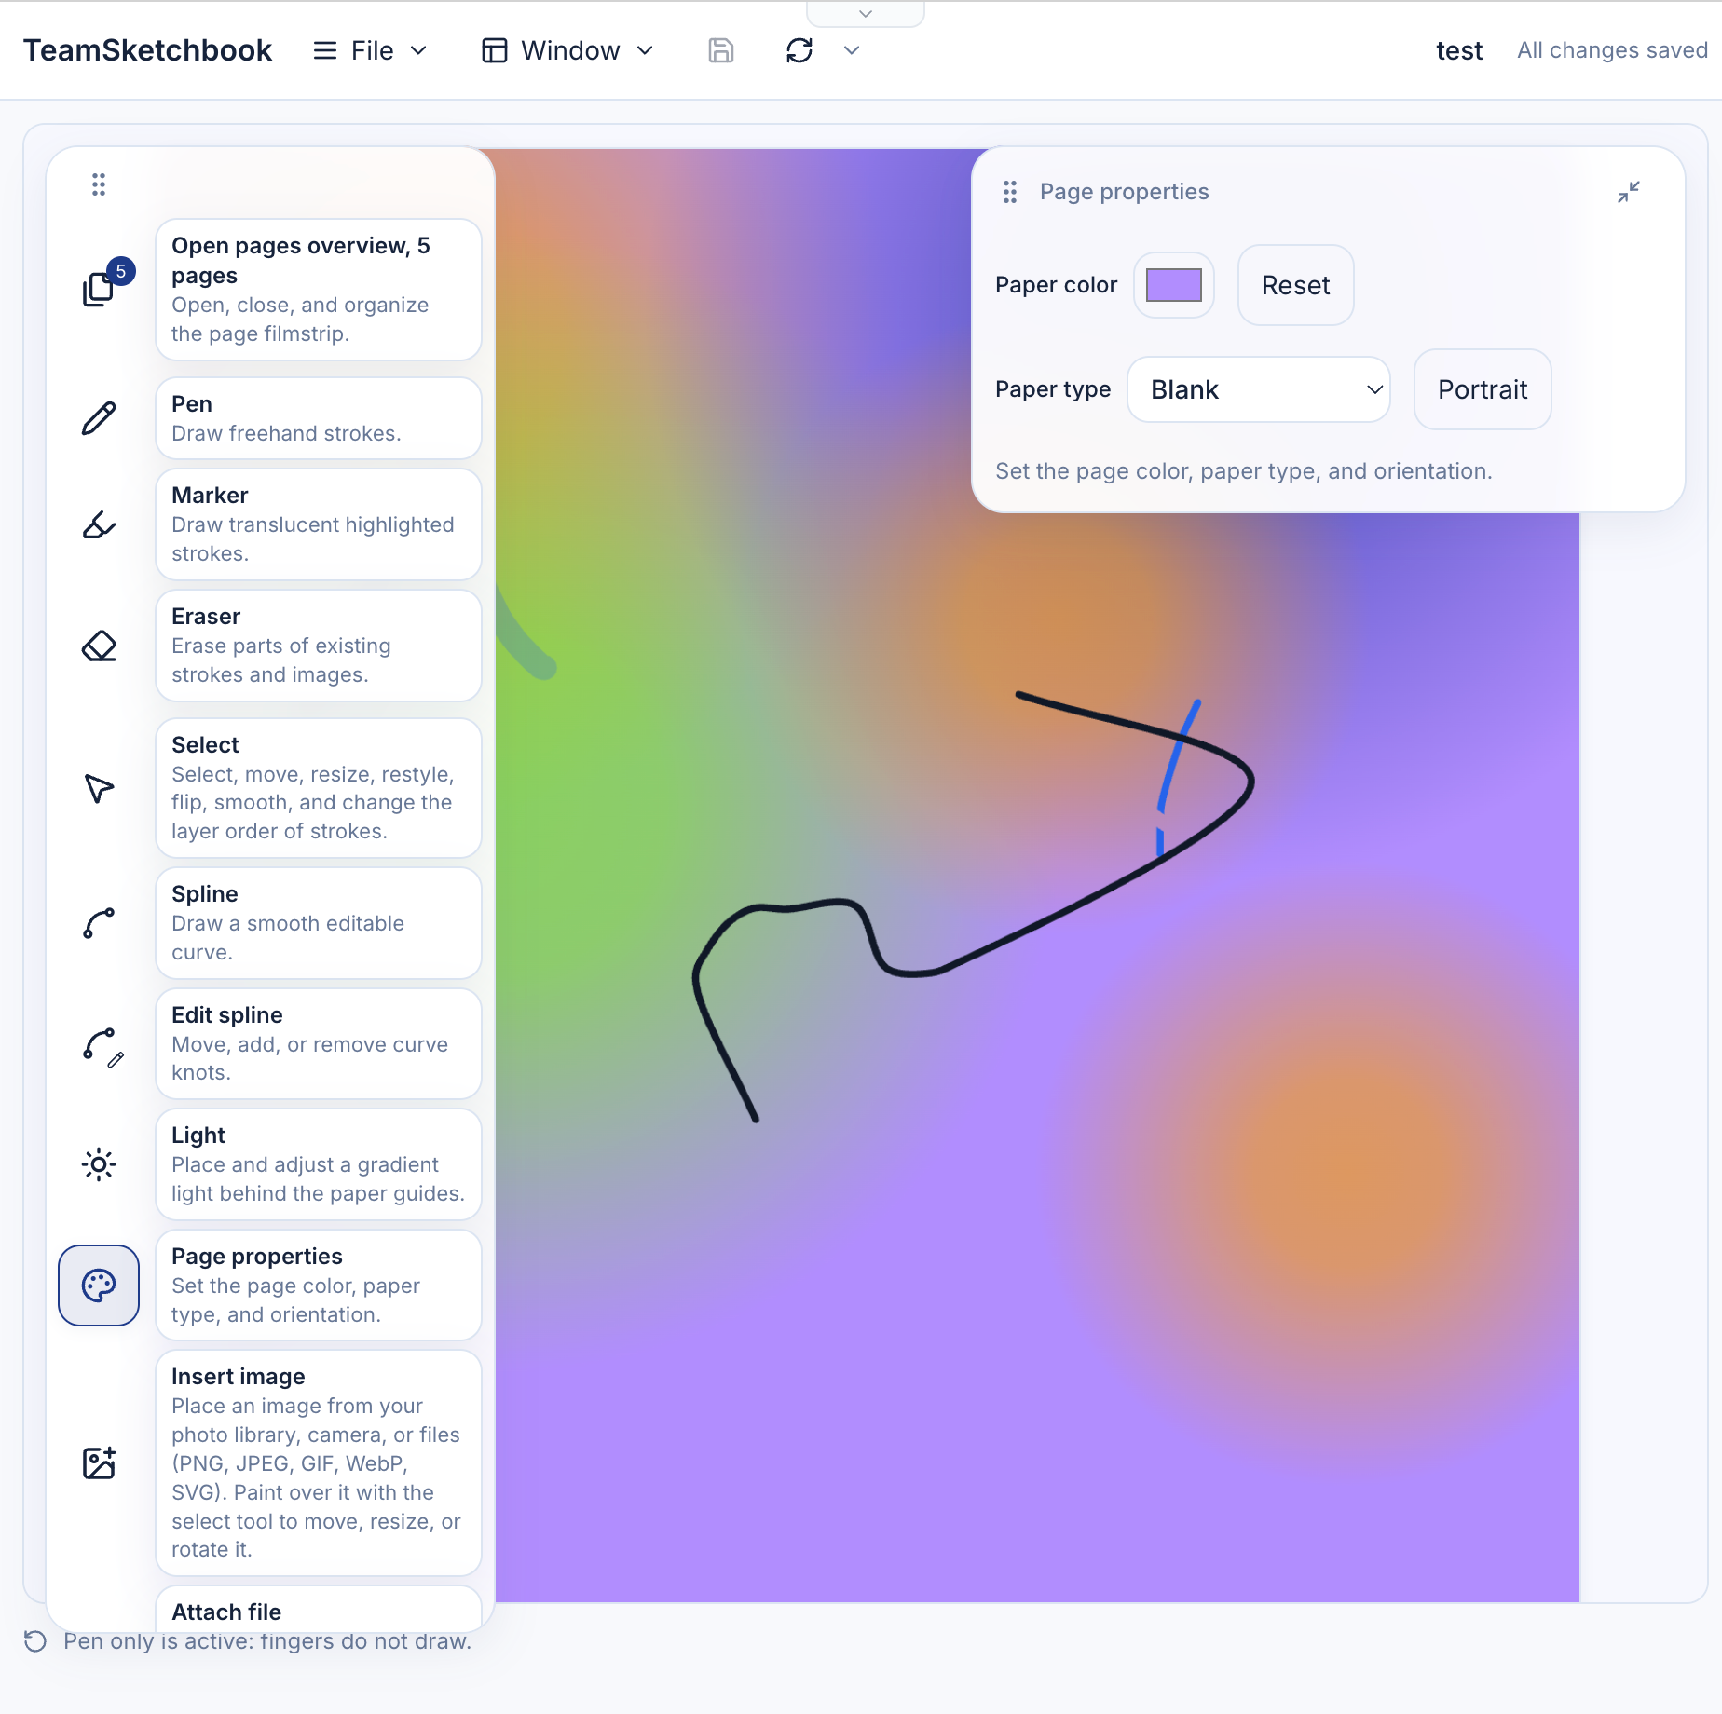Click the Insert image description card
The width and height of the screenshot is (1722, 1714).
pos(319,1463)
